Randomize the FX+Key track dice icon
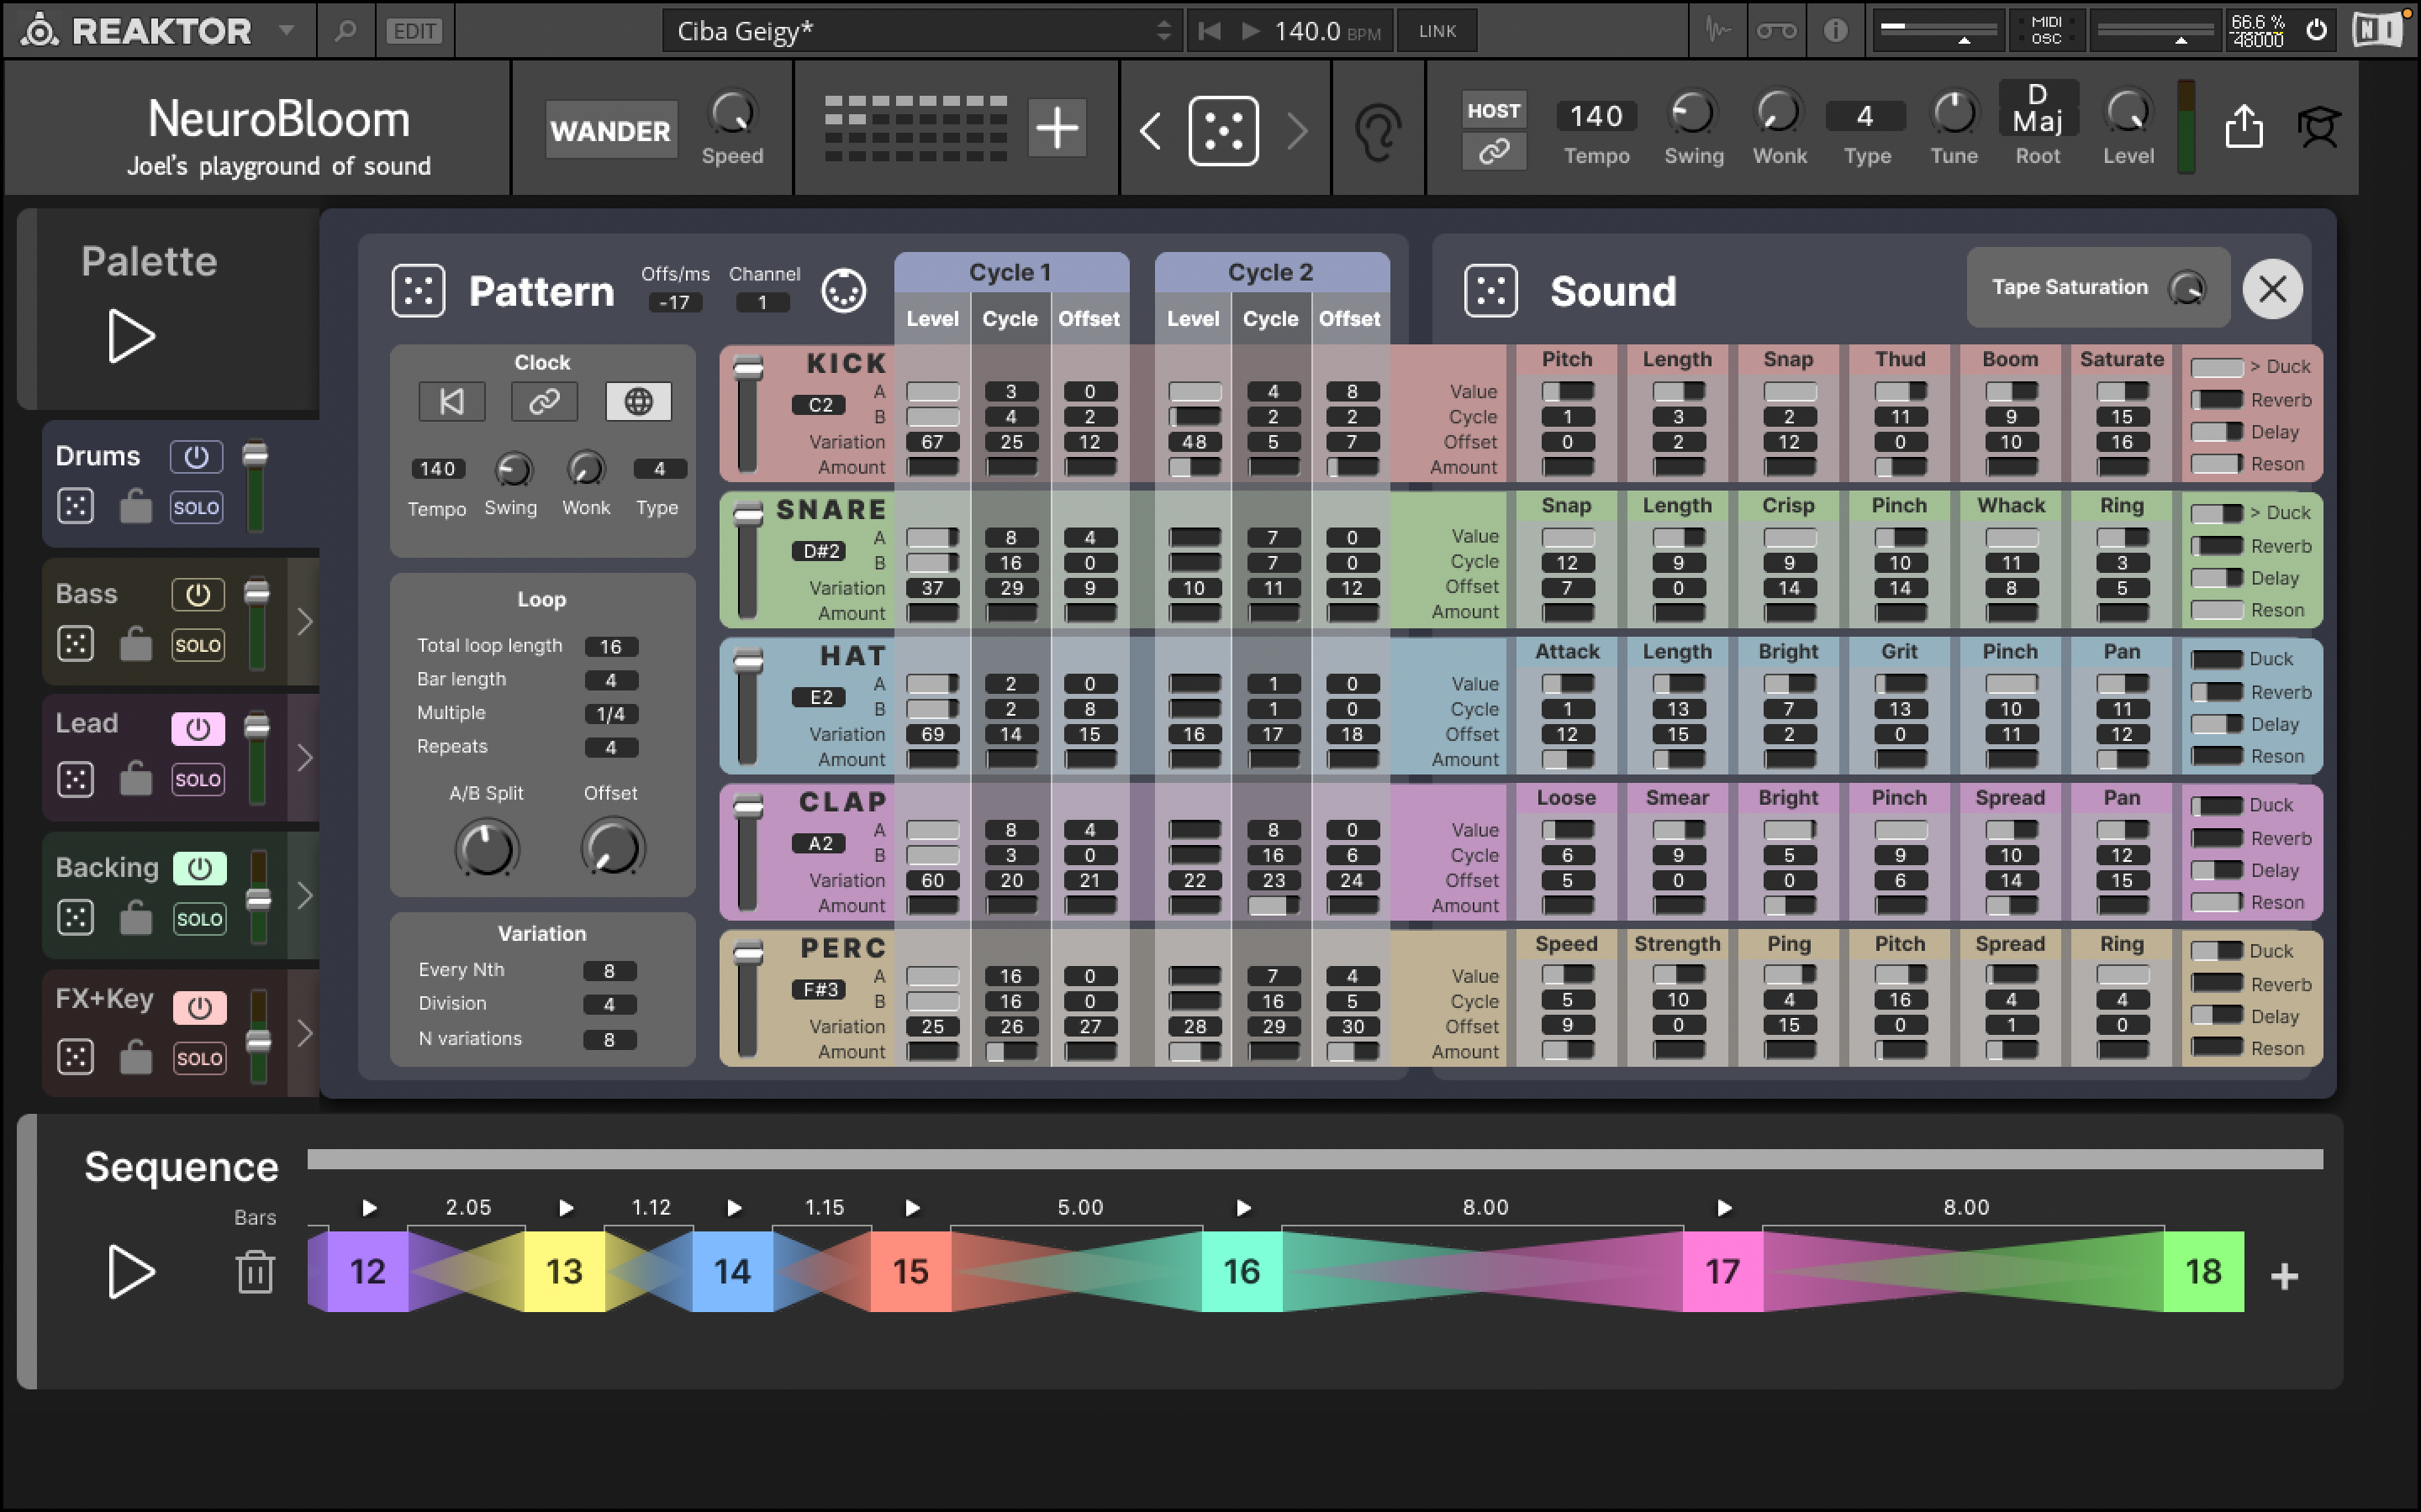 click(x=76, y=1057)
